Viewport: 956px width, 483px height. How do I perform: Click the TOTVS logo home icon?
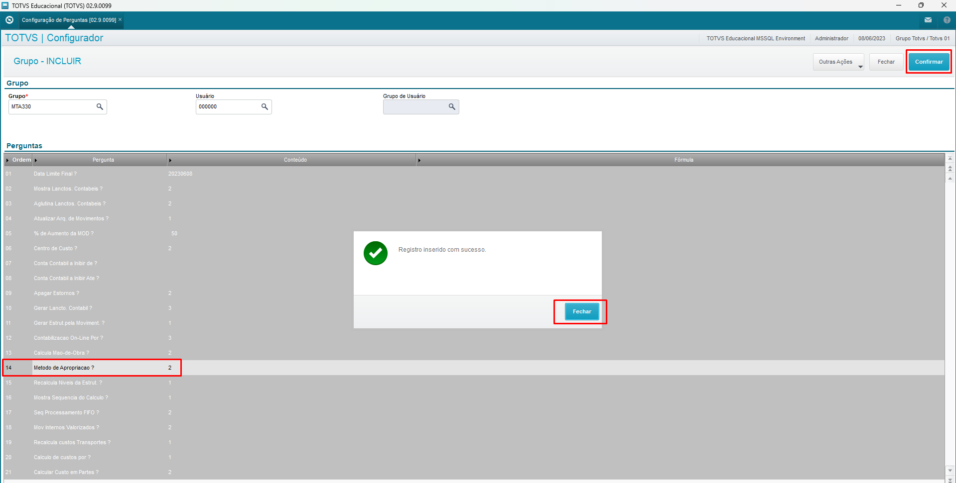pos(9,20)
